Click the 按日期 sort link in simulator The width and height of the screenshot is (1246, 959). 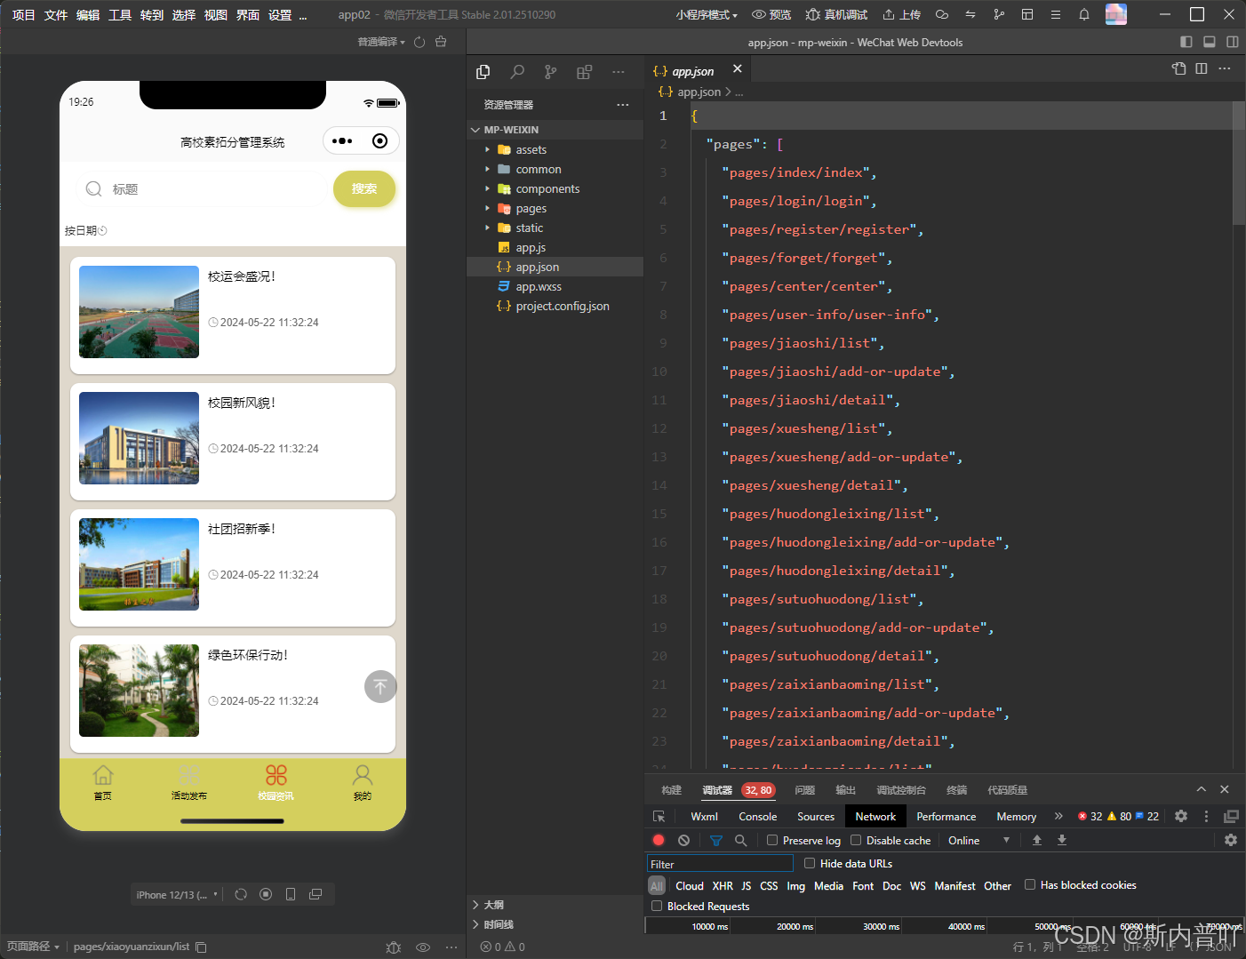click(x=85, y=230)
